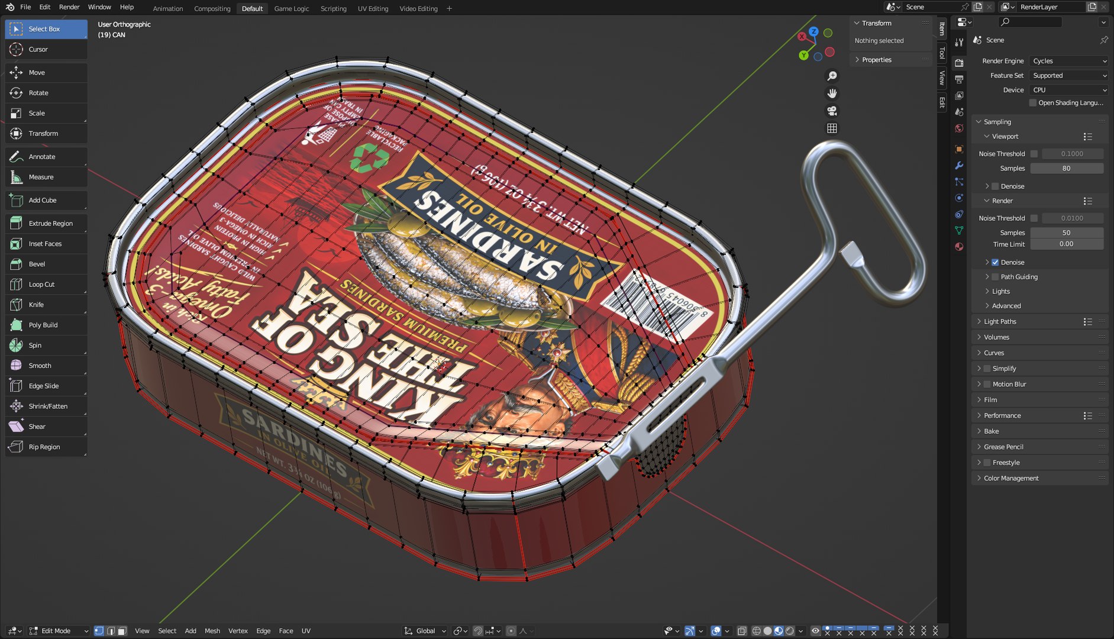Viewport: 1114px width, 639px height.
Task: Pick the Annotate tool
Action: [x=46, y=157]
